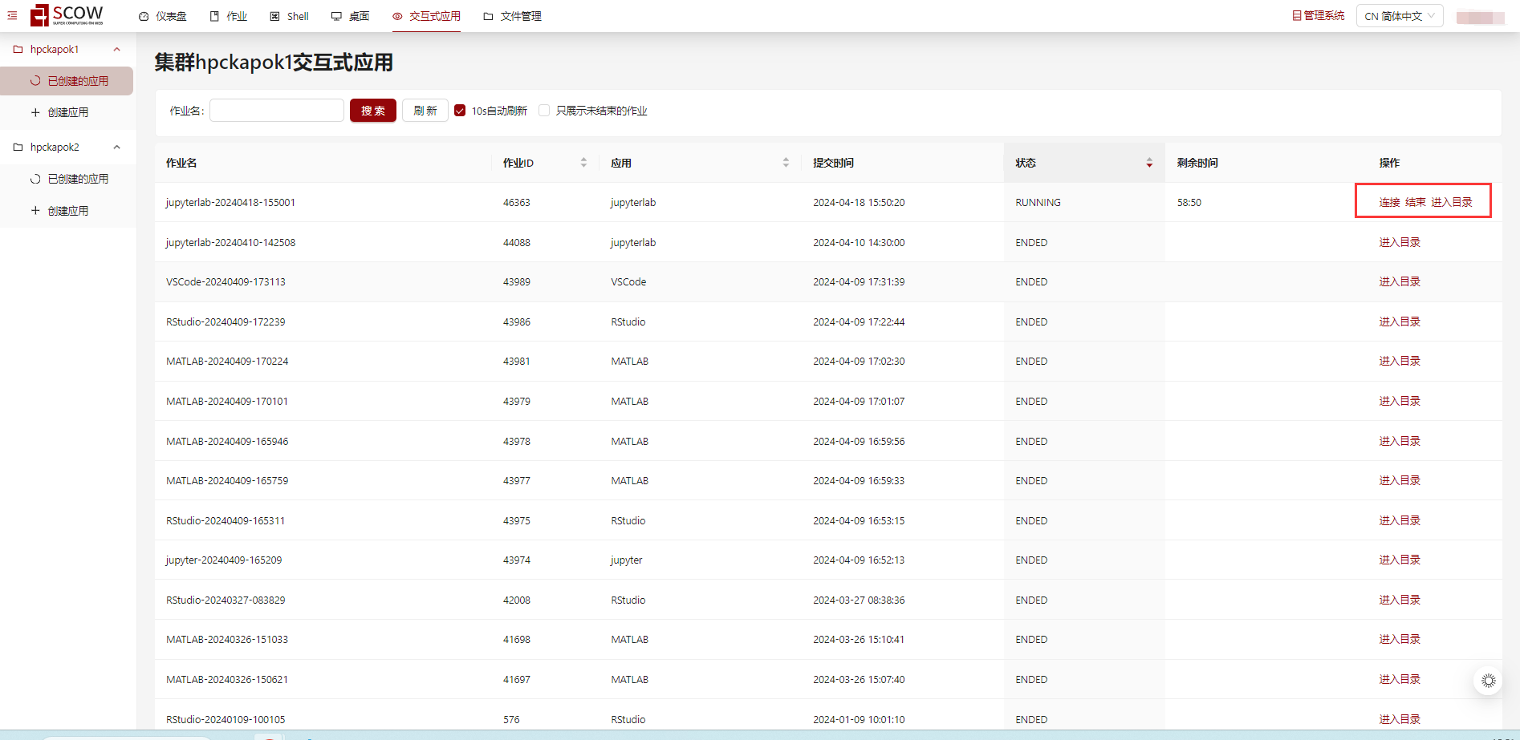
Task: Click the hpckapok1 folder icon
Action: click(18, 50)
